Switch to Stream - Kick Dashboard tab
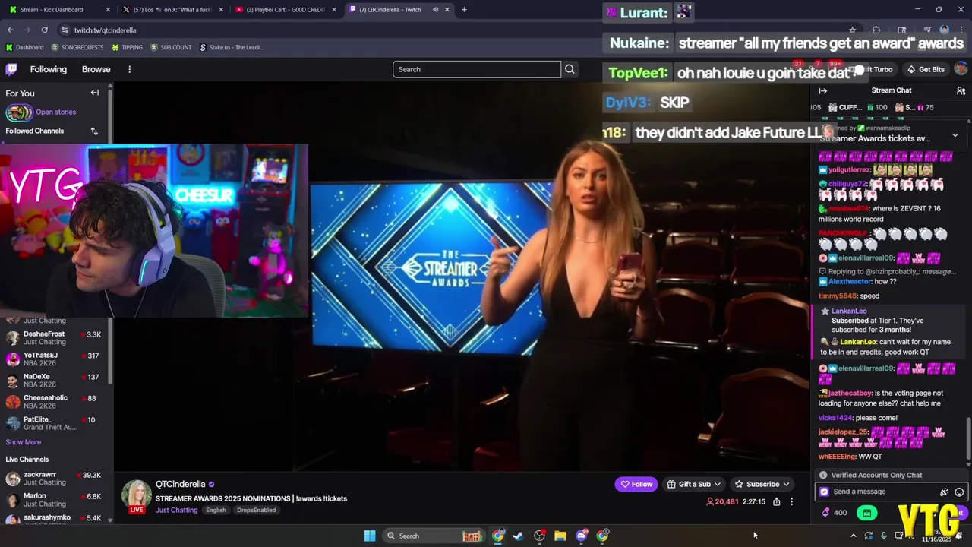The height and width of the screenshot is (547, 972). point(61,10)
